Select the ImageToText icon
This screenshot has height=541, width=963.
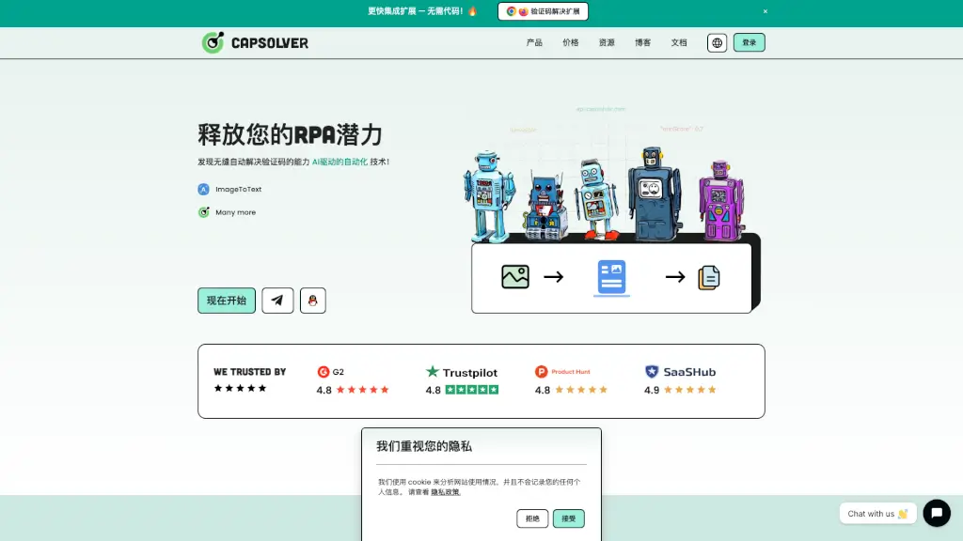point(203,189)
